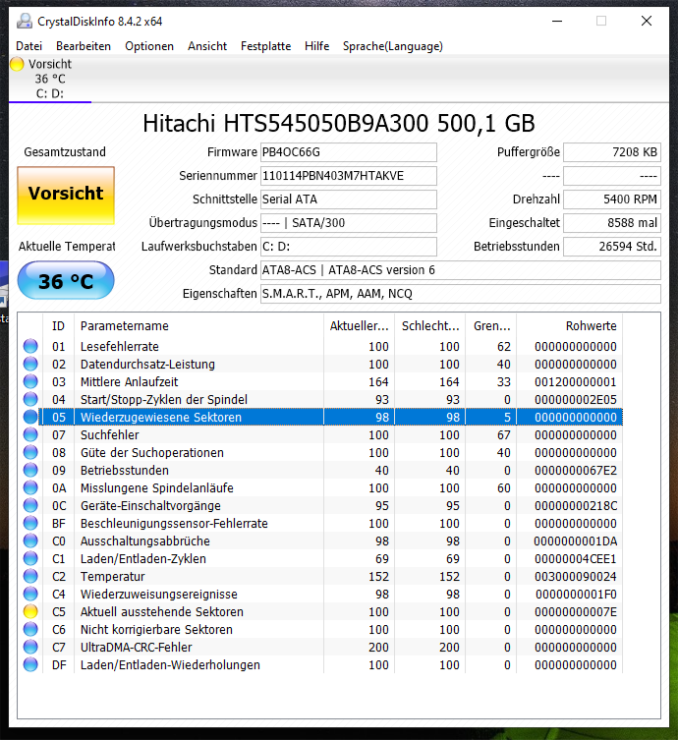Select the Lesefehlerrate parameter name
The width and height of the screenshot is (678, 740).
pos(119,346)
